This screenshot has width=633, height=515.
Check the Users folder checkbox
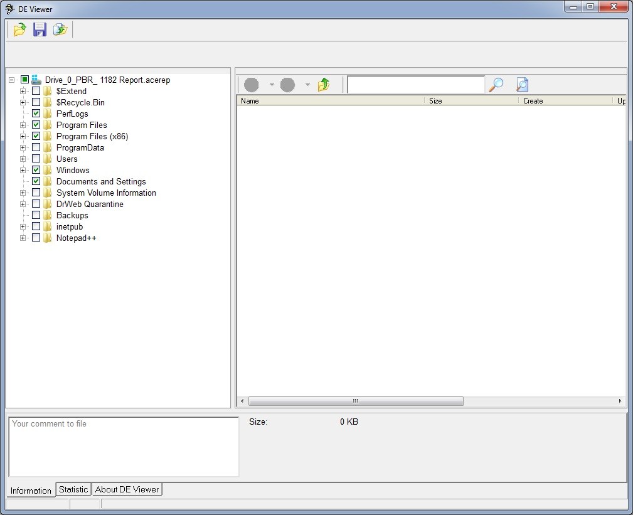(36, 159)
